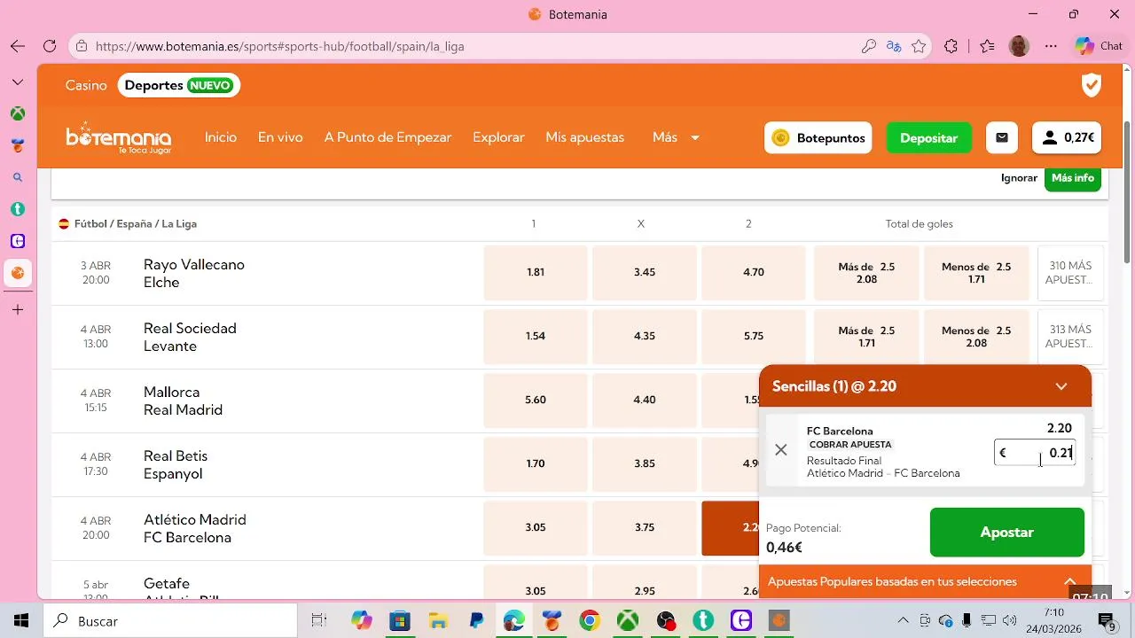The height and width of the screenshot is (638, 1135).
Task: Select Atlético Madrid win odds 3.05
Action: (x=536, y=528)
